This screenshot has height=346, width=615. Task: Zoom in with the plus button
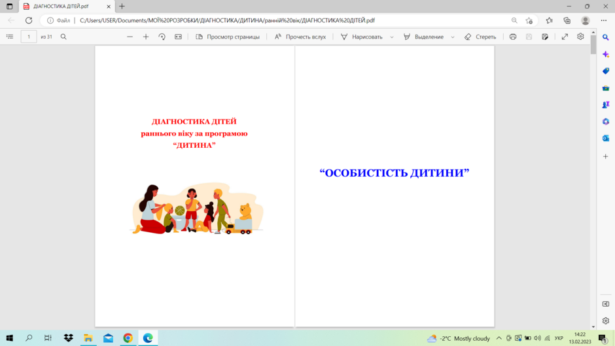(x=146, y=37)
